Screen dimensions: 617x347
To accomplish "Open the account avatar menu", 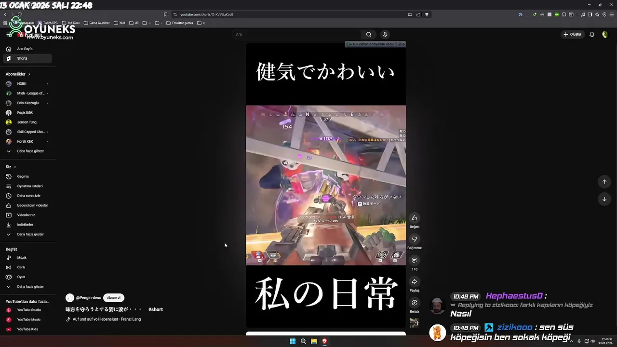I will tap(605, 34).
